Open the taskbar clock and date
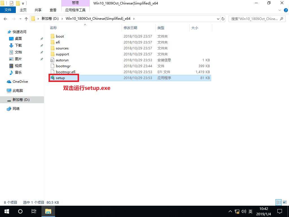The width and height of the screenshot is (289, 217). point(264,211)
